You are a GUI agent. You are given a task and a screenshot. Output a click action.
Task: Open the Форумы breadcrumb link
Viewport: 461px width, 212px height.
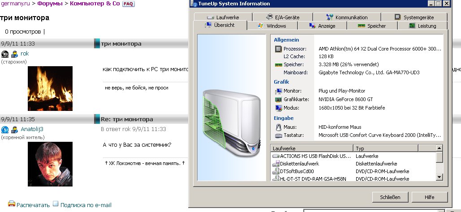click(x=50, y=4)
